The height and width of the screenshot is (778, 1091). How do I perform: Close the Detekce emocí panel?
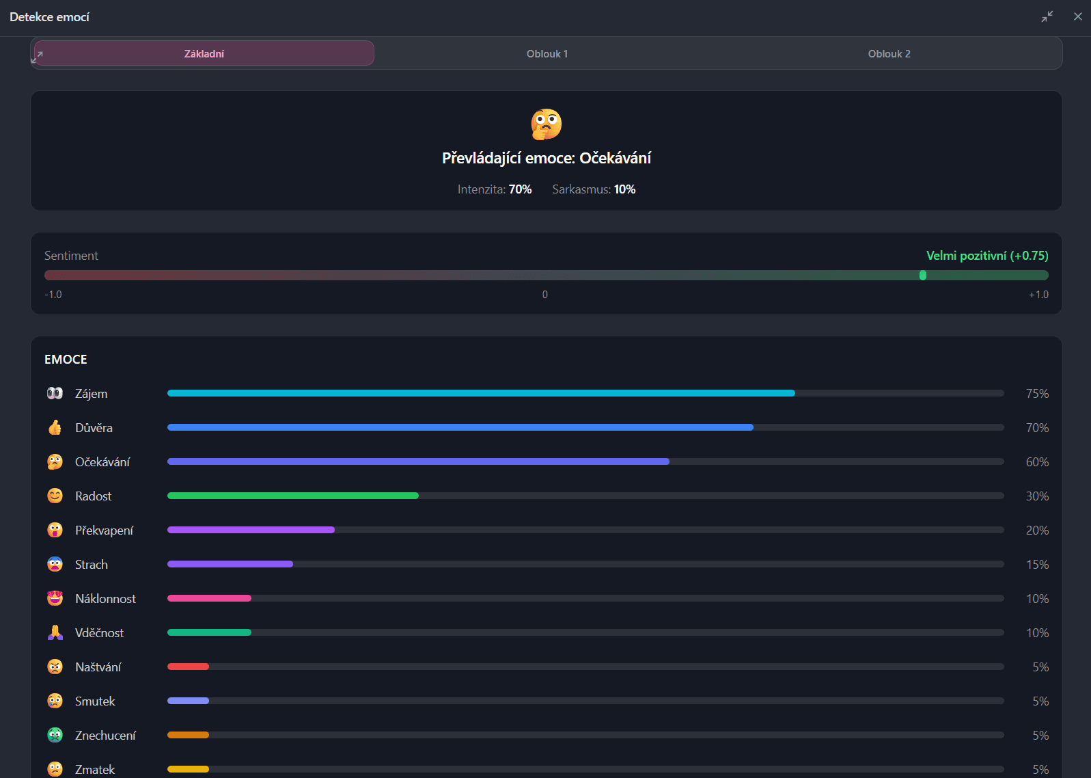1077,16
